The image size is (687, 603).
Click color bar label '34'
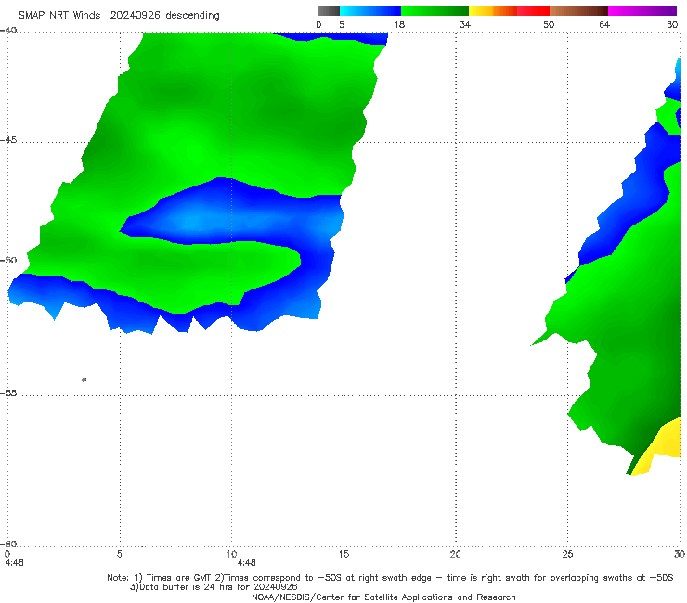pyautogui.click(x=465, y=25)
